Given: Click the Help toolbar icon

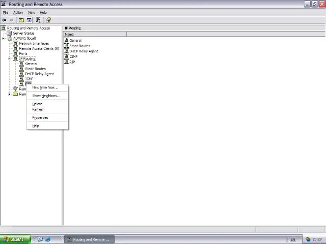Looking at the screenshot, I should [x=48, y=20].
